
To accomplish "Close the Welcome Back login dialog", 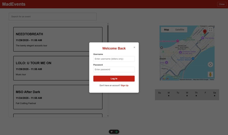I will (x=134, y=47).
